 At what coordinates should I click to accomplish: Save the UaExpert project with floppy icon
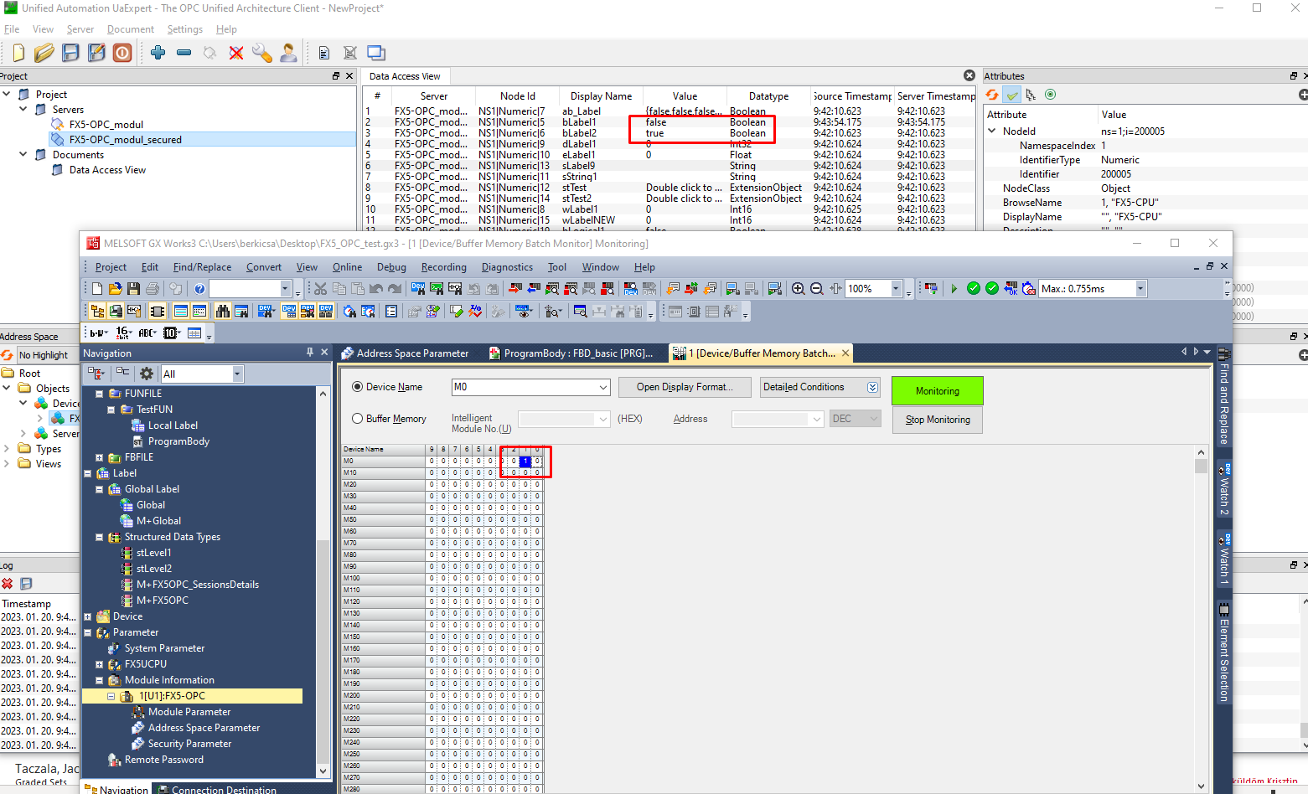coord(70,53)
